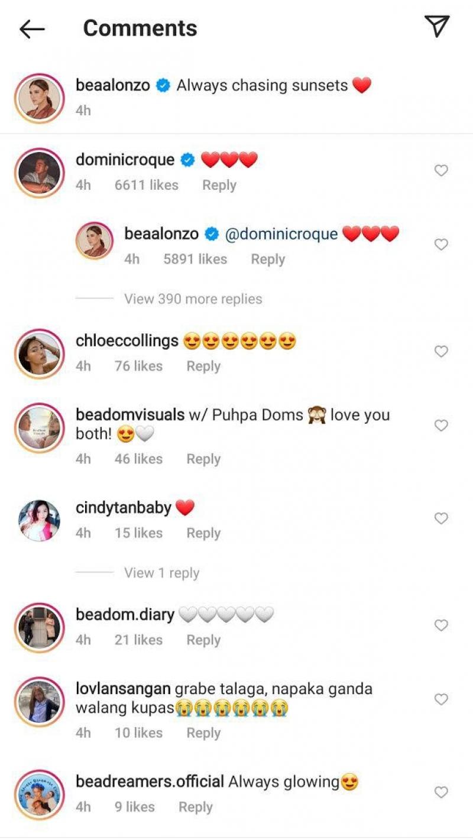This screenshot has width=473, height=840.
Task: Open dominicroque's profile picture
Action: tap(39, 173)
